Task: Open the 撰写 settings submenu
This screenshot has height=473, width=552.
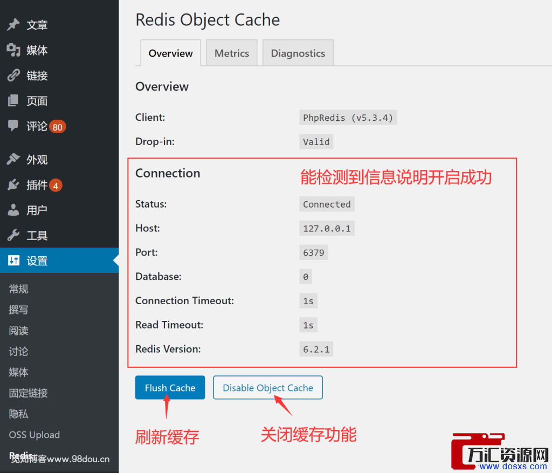Action: (18, 310)
